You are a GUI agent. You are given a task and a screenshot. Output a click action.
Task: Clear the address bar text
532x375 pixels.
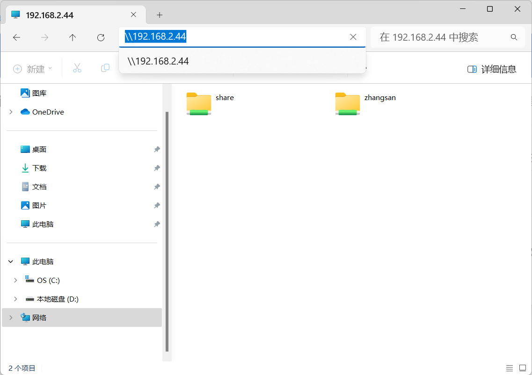coord(353,37)
